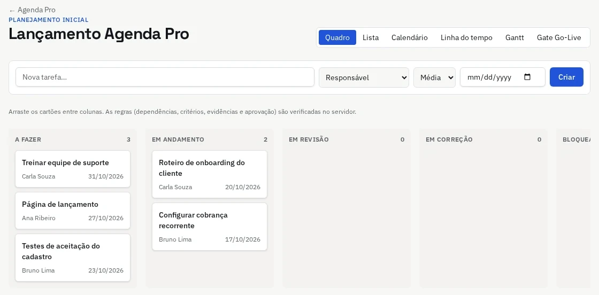Open Roteiro de onboarding do cliente card
The width and height of the screenshot is (599, 295).
[x=209, y=174]
